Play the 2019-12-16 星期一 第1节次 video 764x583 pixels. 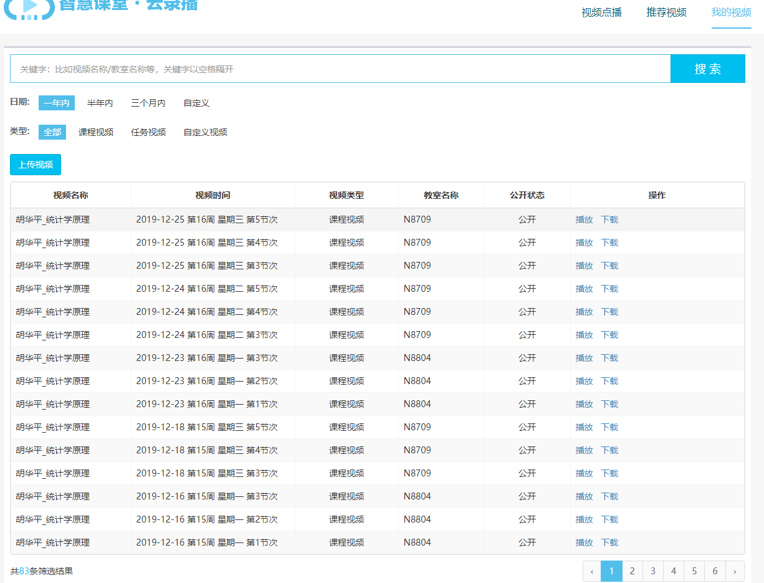point(584,542)
